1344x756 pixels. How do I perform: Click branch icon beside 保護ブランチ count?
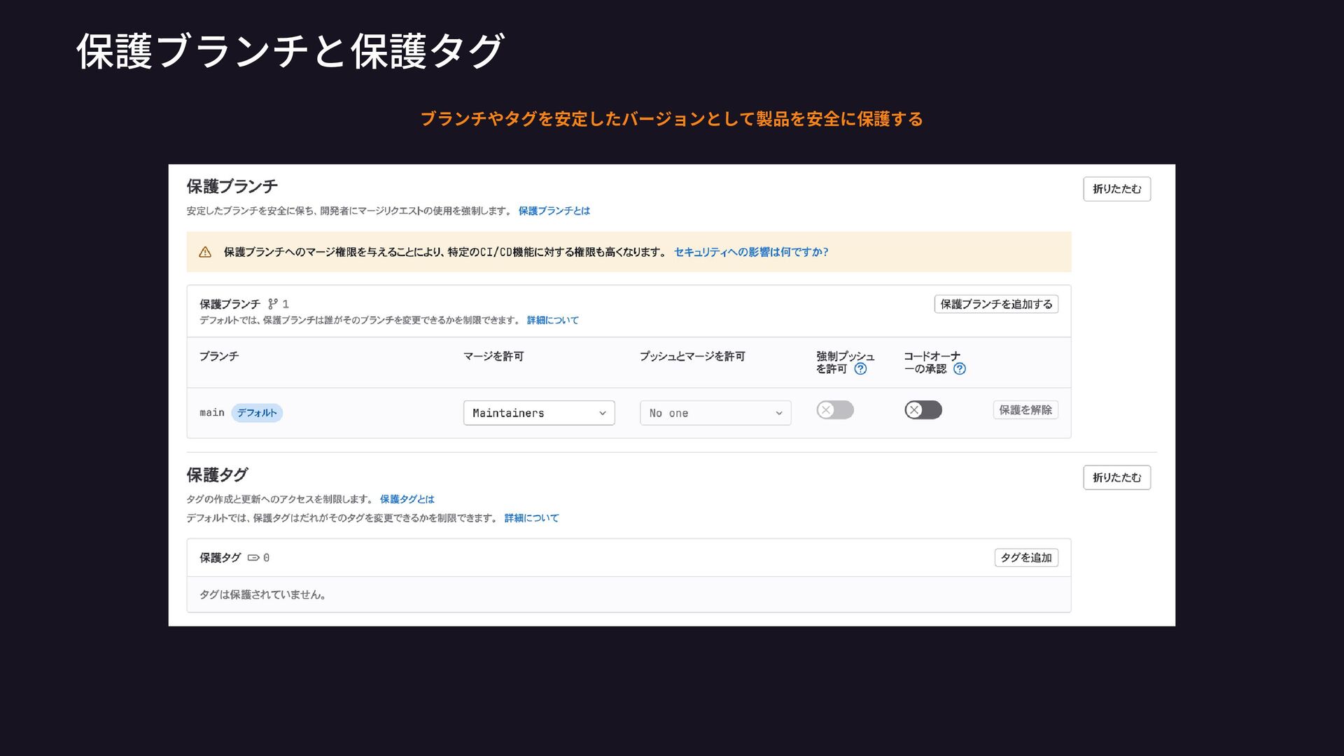pyautogui.click(x=272, y=304)
